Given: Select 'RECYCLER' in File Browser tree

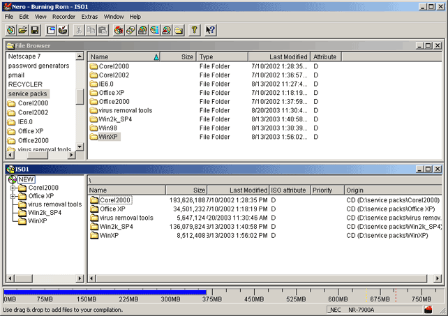Looking at the screenshot, I should click(25, 84).
